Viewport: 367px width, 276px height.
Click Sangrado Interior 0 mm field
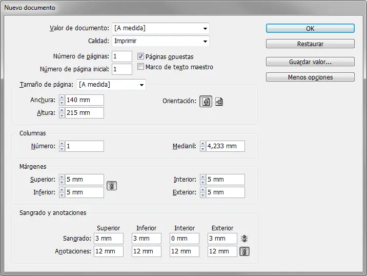[185, 239]
